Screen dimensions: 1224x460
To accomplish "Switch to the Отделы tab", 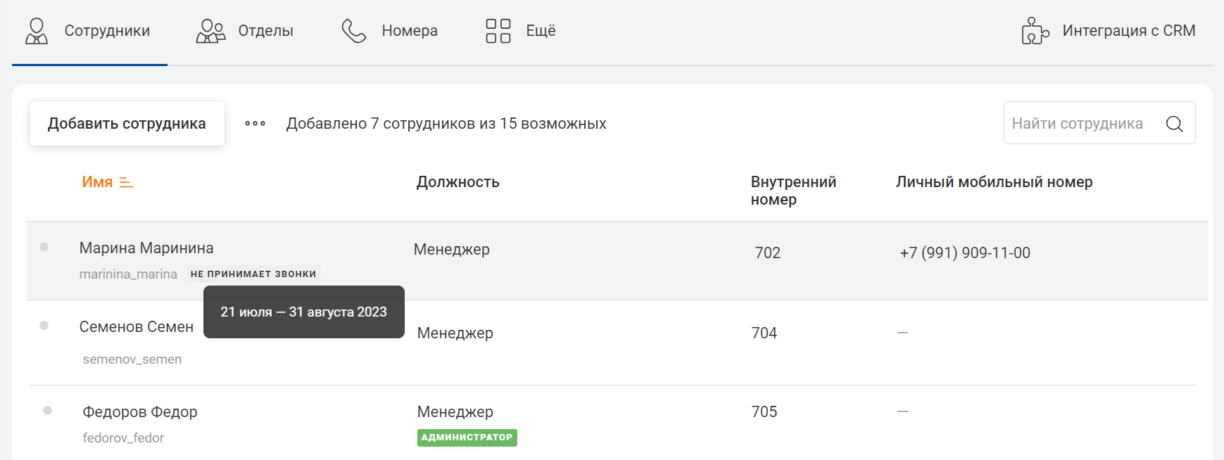I will (x=244, y=31).
